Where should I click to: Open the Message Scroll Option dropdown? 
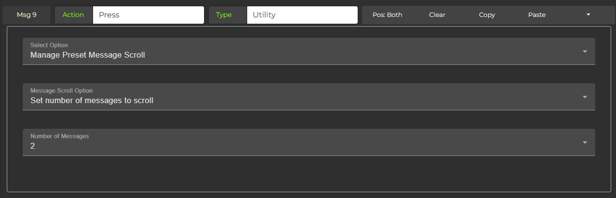(x=308, y=97)
